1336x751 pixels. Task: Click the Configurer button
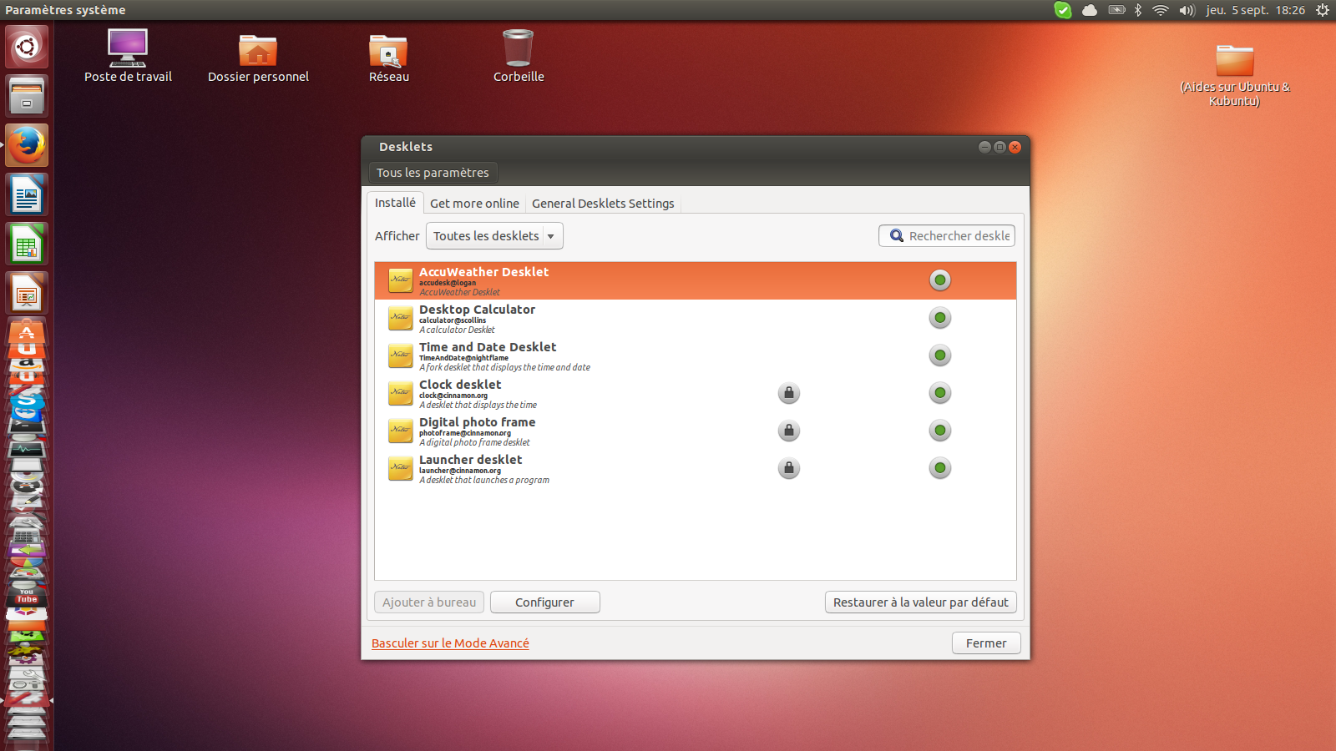click(x=544, y=602)
